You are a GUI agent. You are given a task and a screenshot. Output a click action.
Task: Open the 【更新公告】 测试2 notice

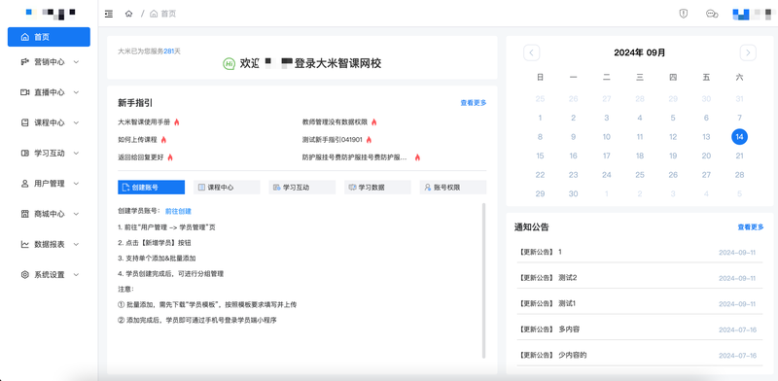click(x=640, y=278)
